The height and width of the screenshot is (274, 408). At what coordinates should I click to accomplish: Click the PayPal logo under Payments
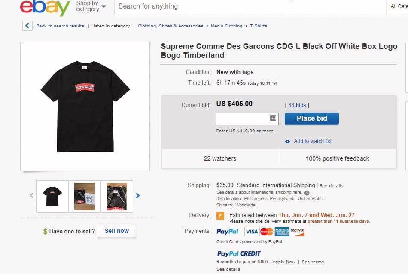[228, 232]
